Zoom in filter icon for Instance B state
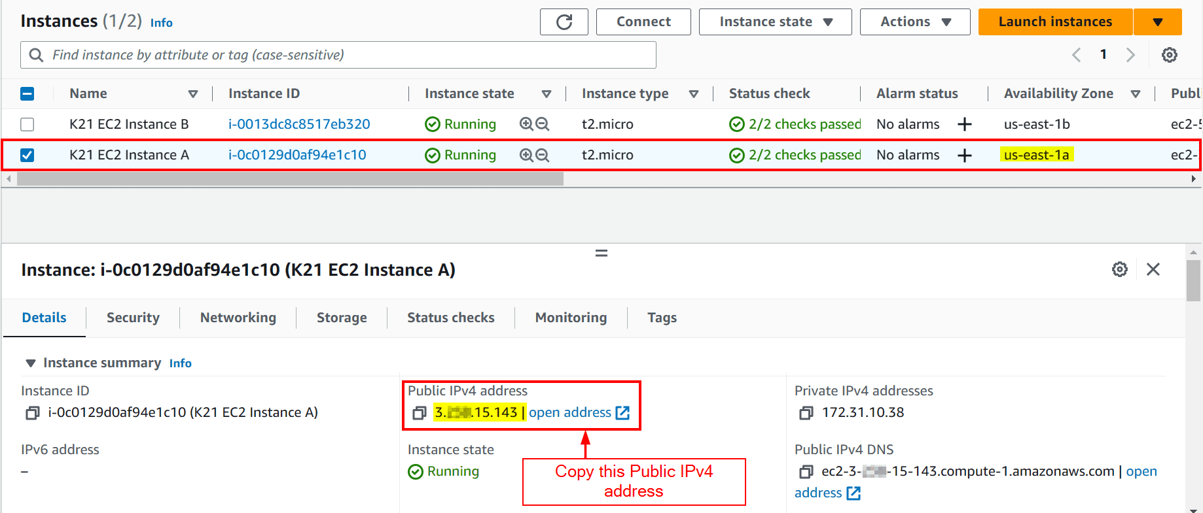This screenshot has height=513, width=1203. pos(526,124)
